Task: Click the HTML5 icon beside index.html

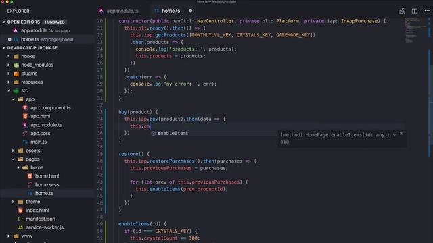Action: point(20,210)
